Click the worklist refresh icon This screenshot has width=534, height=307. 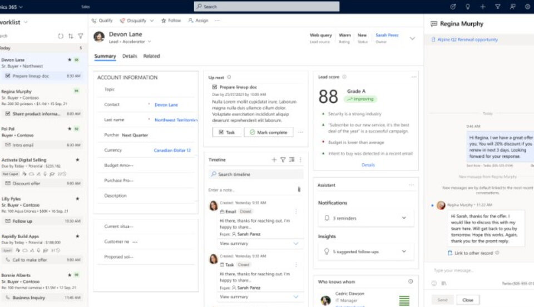coord(61,36)
